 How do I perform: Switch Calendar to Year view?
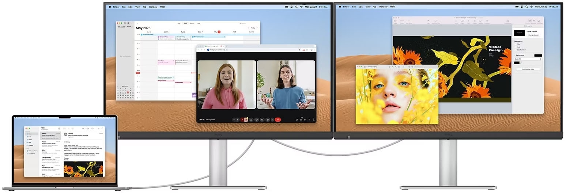pos(199,23)
